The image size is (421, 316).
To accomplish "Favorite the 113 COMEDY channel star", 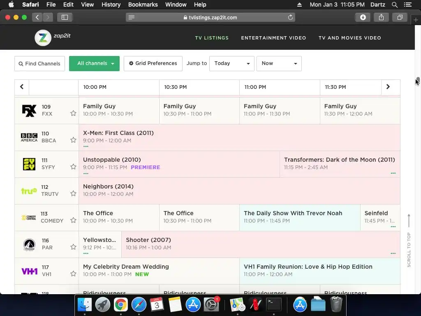I will pyautogui.click(x=73, y=221).
